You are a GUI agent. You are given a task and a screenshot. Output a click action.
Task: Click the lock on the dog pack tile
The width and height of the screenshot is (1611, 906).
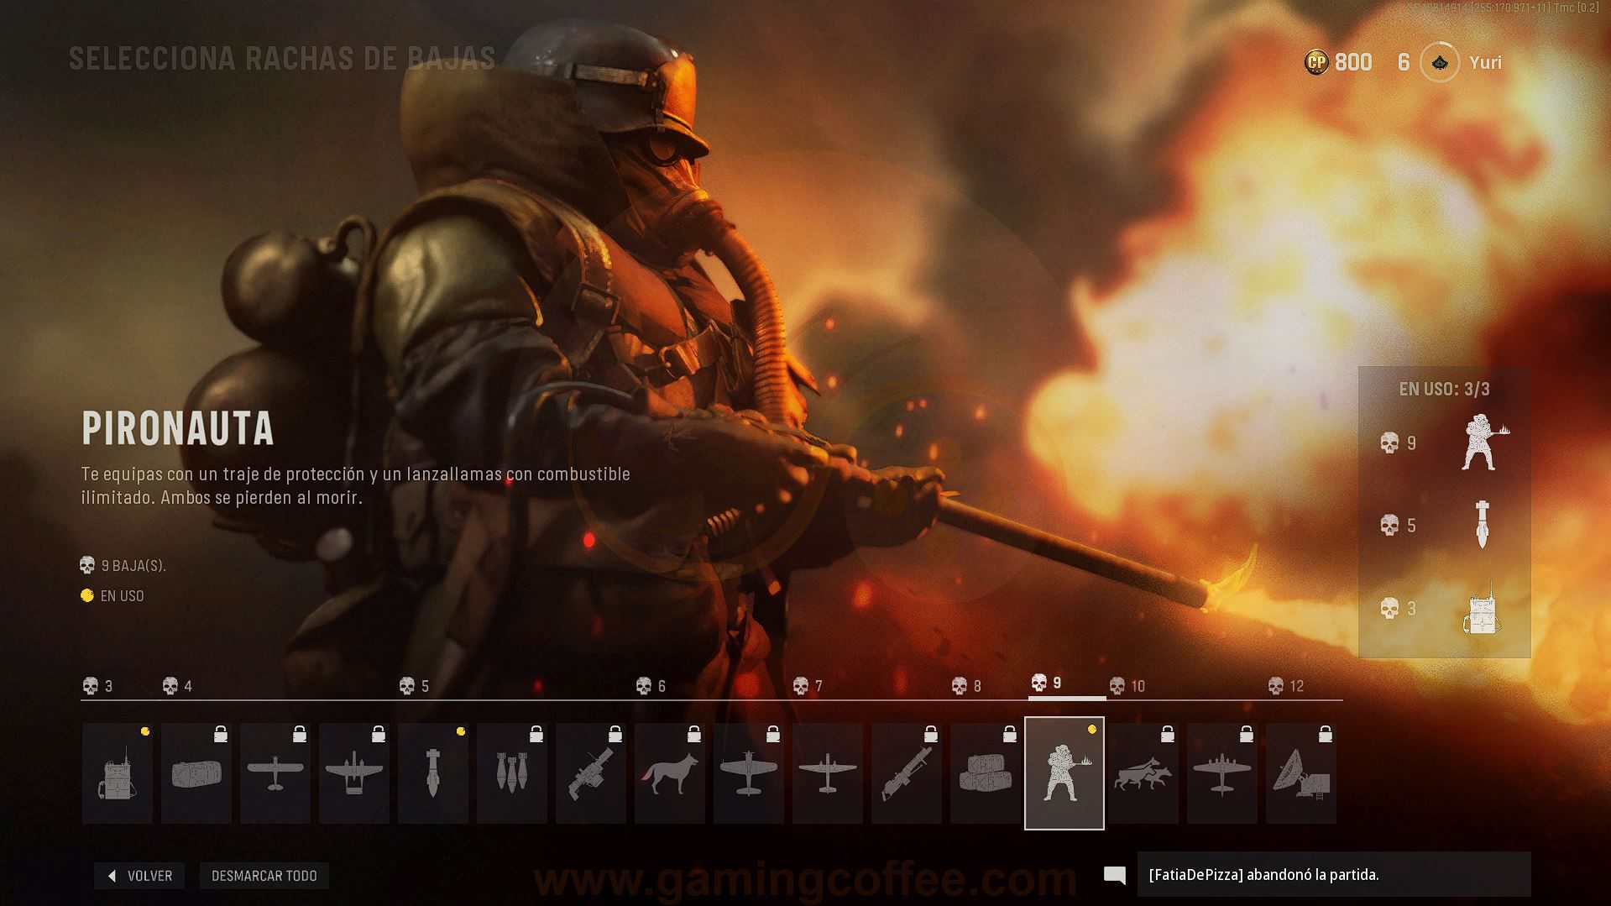coord(1168,734)
